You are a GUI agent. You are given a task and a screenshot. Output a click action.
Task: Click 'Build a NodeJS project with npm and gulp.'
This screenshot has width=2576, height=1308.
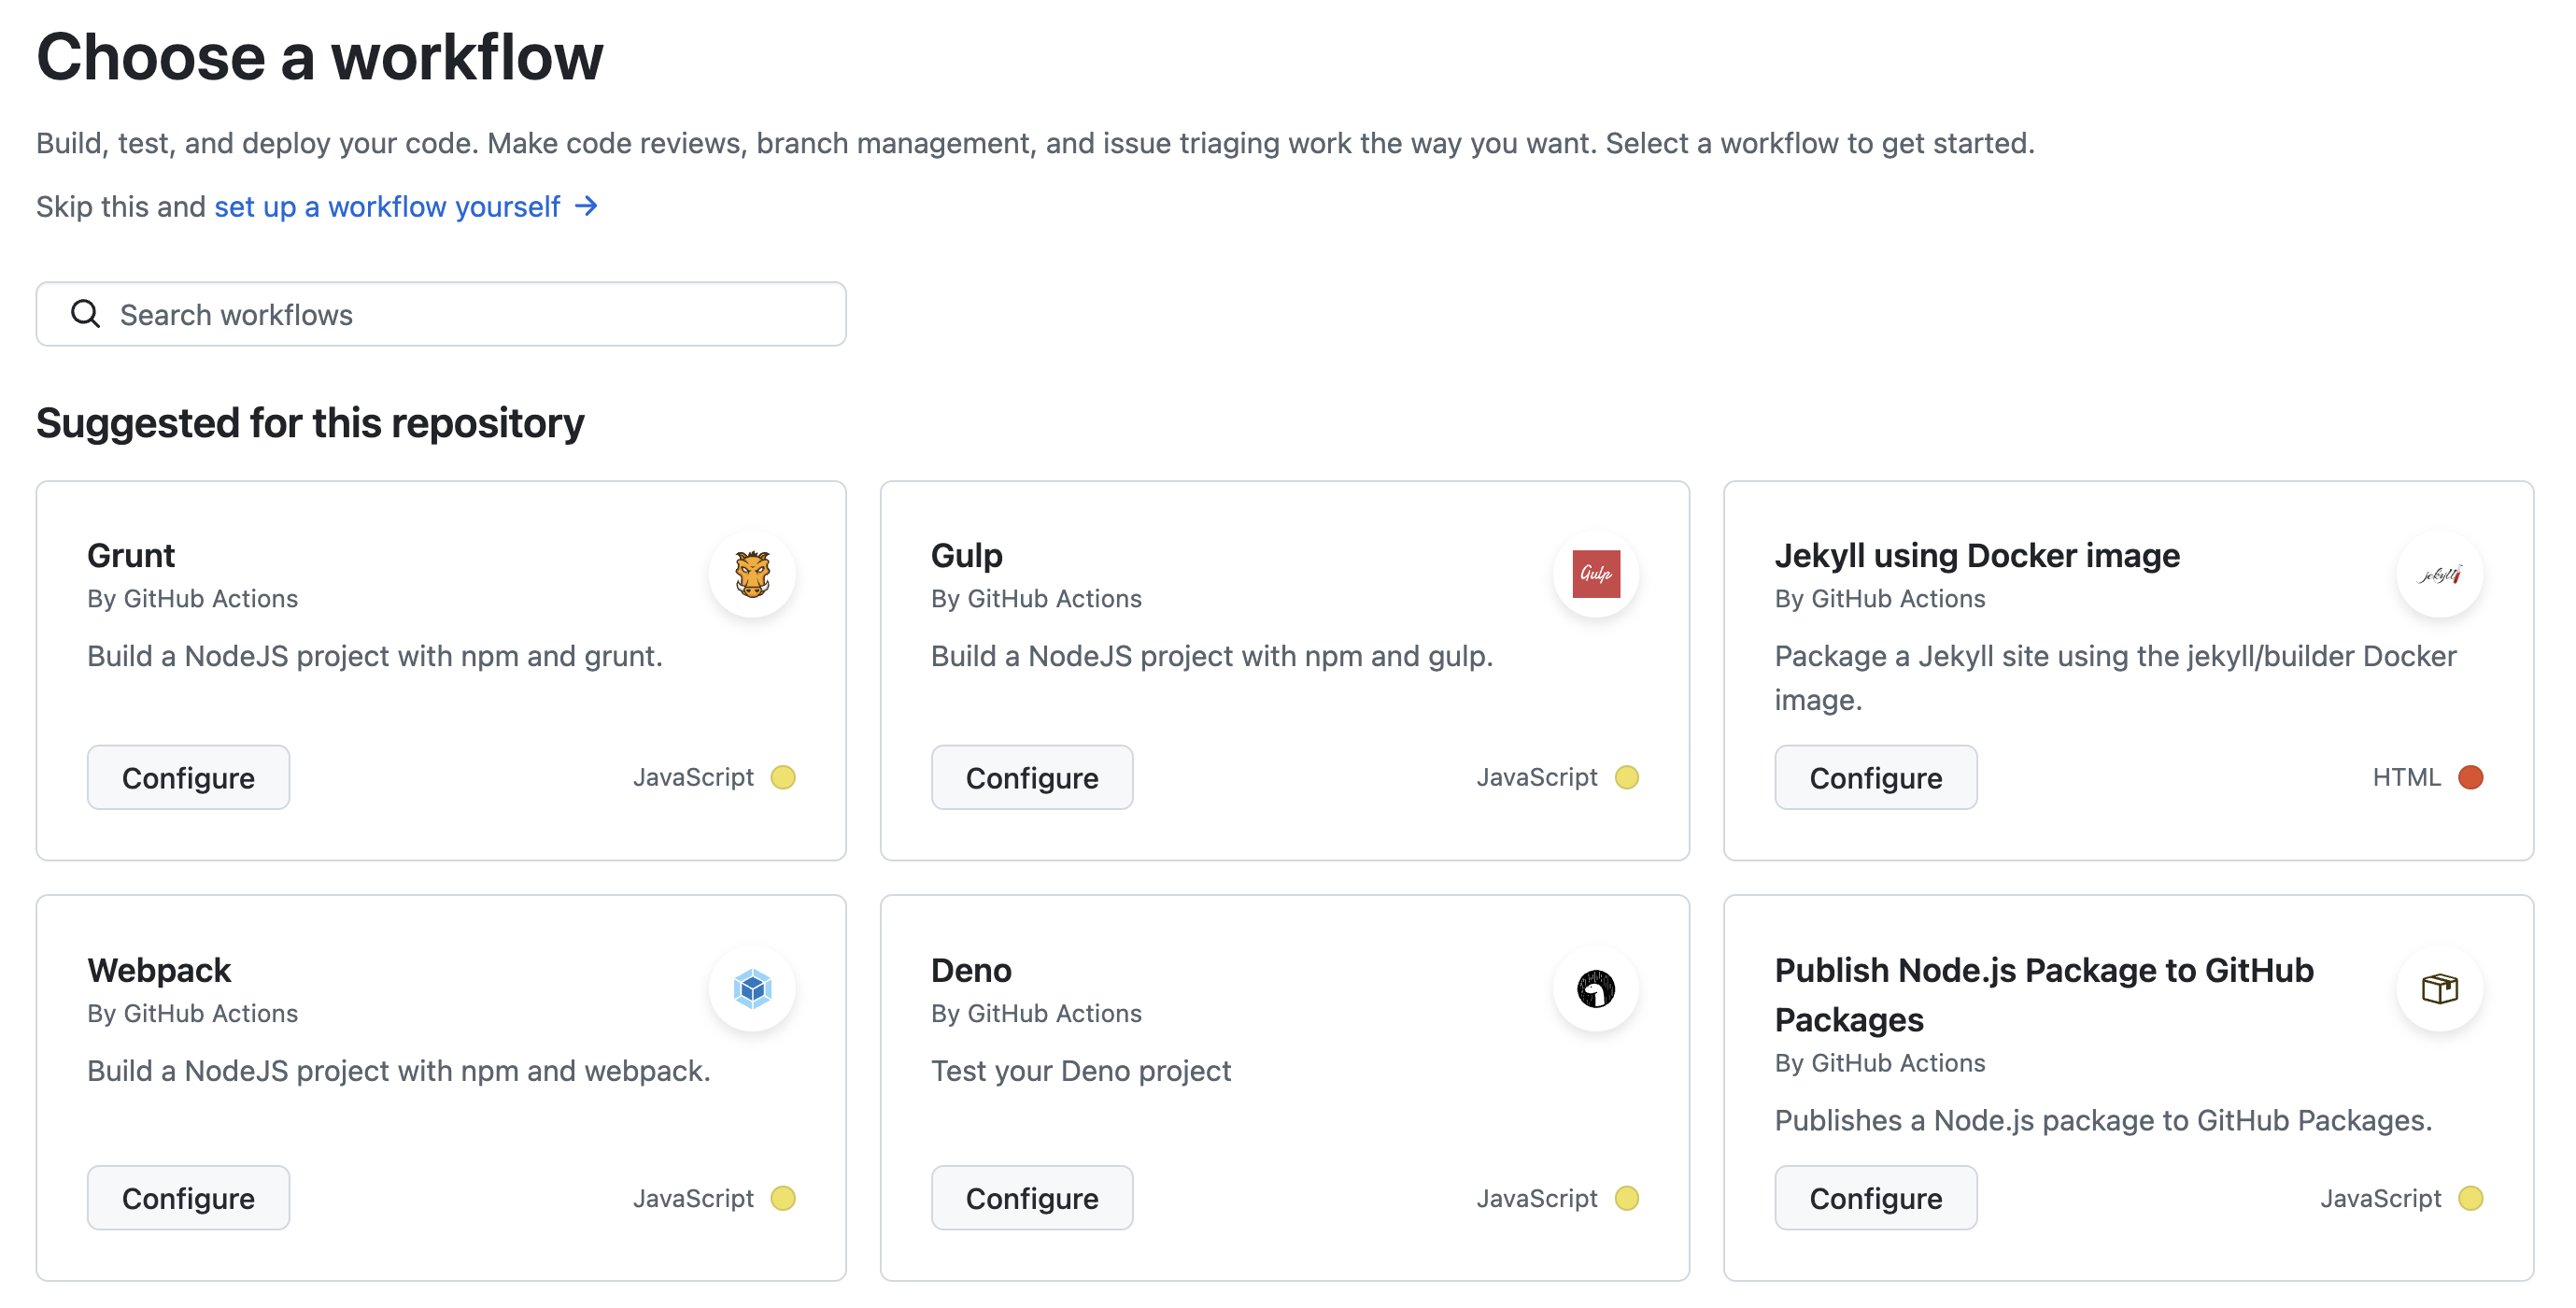click(1212, 656)
